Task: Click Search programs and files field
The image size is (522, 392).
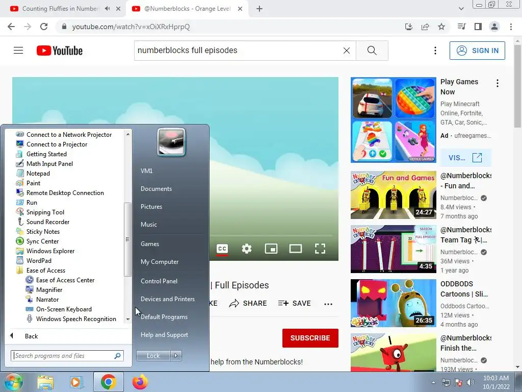Action: pos(67,356)
